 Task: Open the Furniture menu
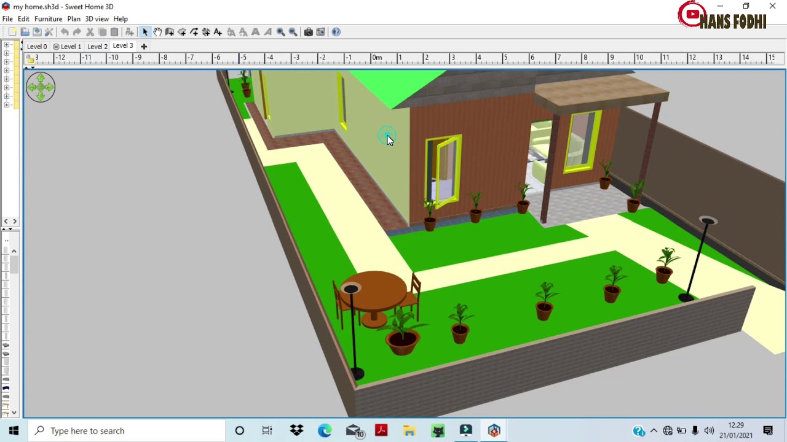[x=48, y=19]
